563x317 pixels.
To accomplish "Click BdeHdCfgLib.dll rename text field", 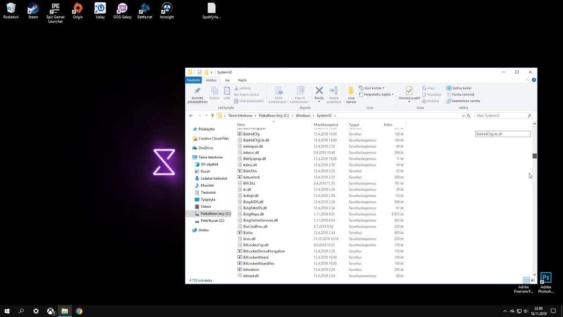I will coord(503,134).
